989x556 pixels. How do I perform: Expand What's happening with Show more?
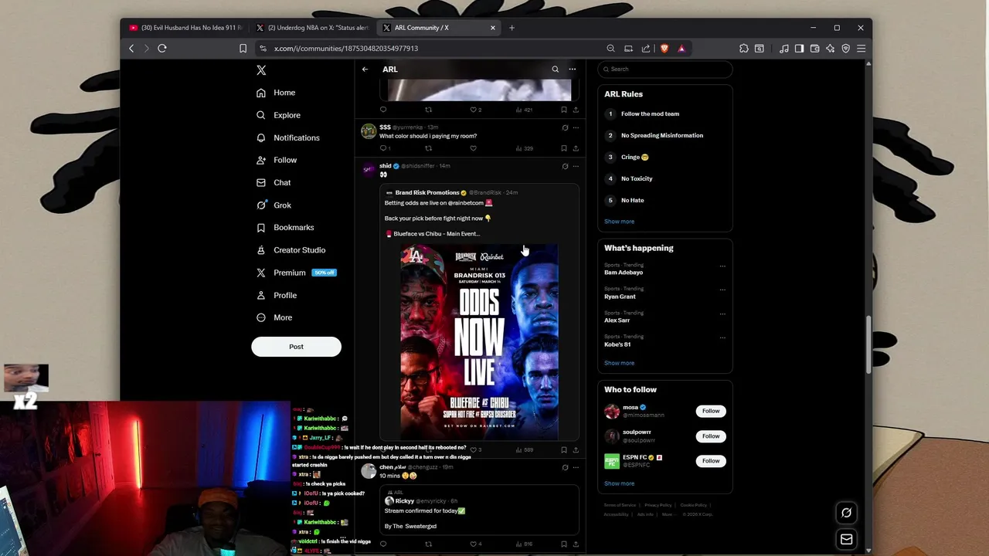pos(619,363)
